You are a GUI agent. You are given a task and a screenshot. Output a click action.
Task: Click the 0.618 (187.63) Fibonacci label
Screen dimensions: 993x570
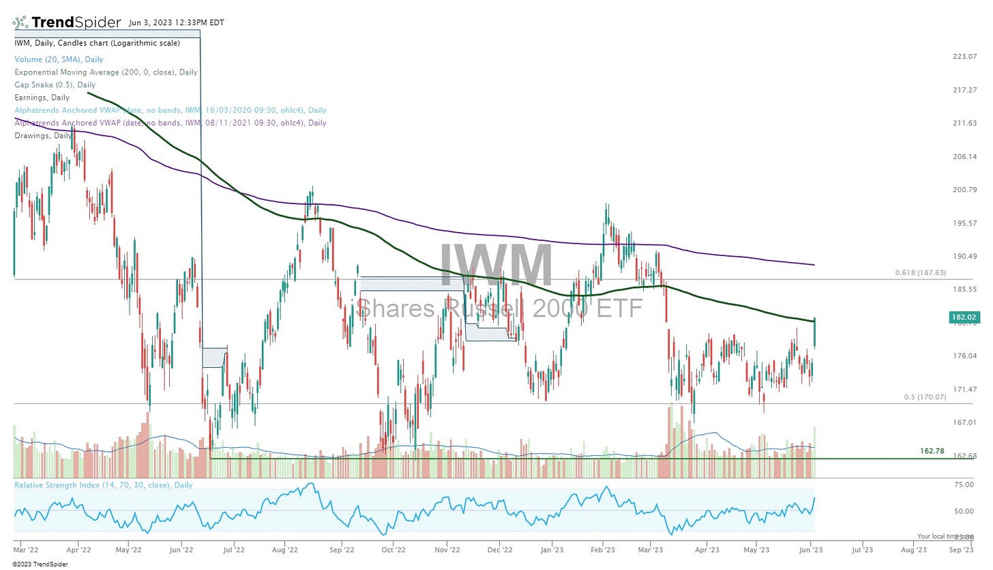pyautogui.click(x=921, y=273)
